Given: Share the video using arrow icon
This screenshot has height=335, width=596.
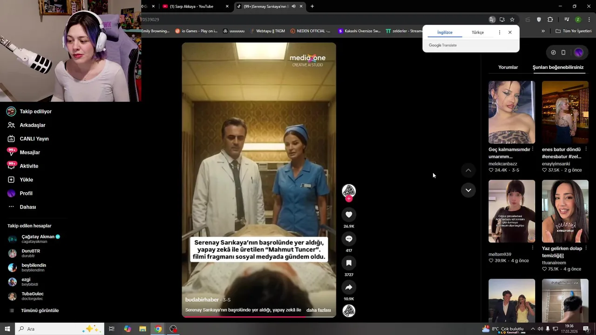Looking at the screenshot, I should tap(349, 287).
